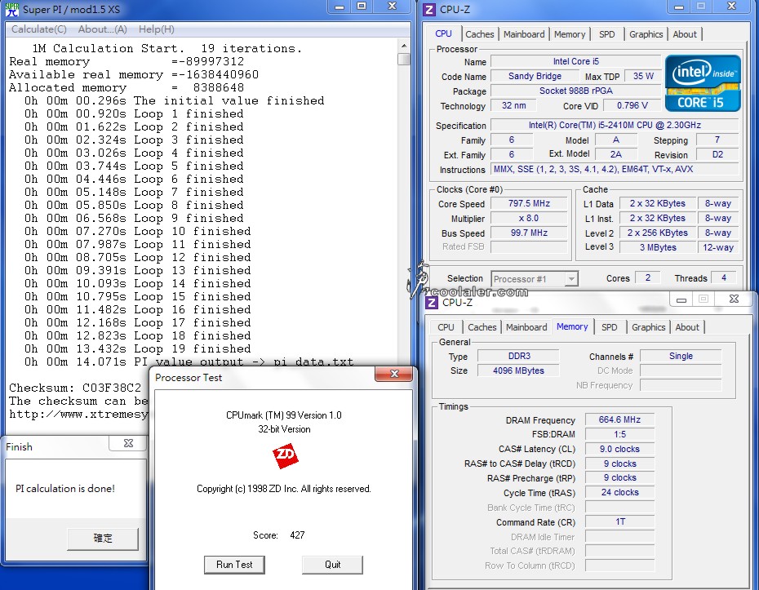Screen dimensions: 759x590
Task: Click the 'PI calculation is done!' message
Action: pos(65,488)
